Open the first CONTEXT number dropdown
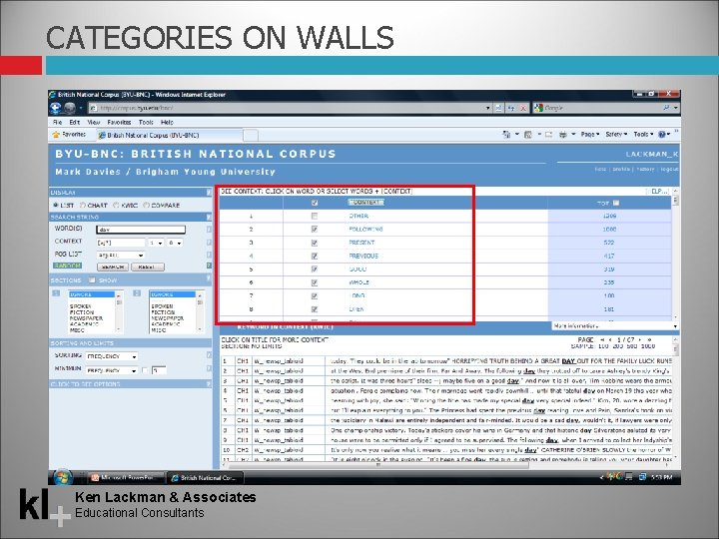 [156, 243]
